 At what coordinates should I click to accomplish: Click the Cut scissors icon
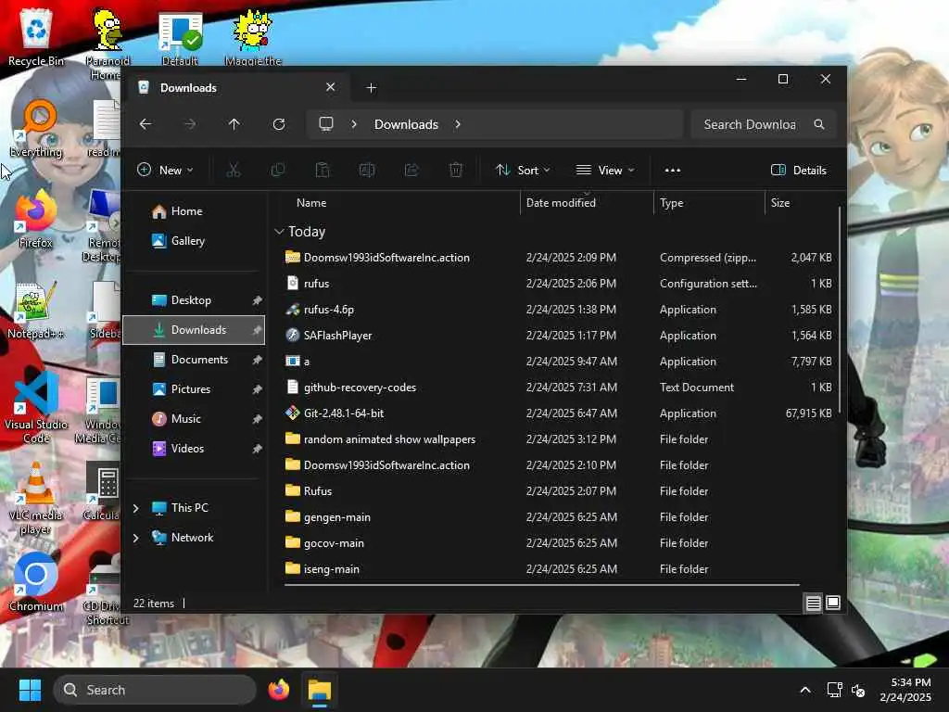tap(233, 171)
